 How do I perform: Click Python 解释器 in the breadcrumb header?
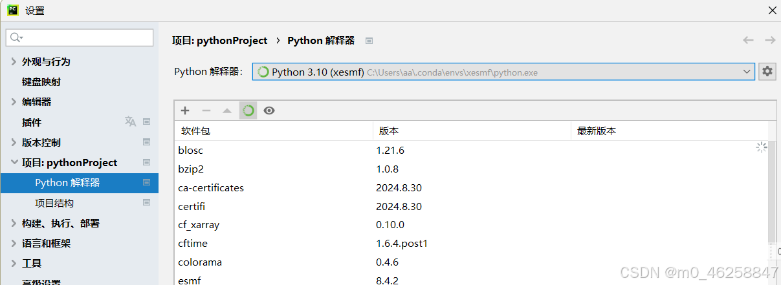(321, 40)
